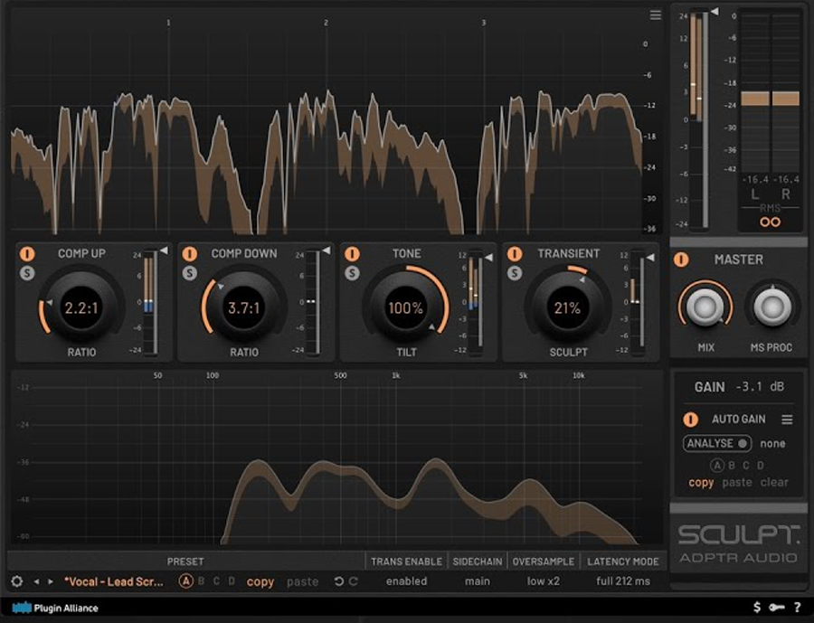Image resolution: width=814 pixels, height=623 pixels.
Task: Click COMP DOWN meter threshold arrow
Action: pyautogui.click(x=326, y=250)
